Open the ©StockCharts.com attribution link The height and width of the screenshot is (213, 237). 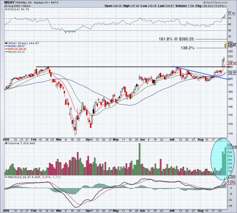[215, 2]
